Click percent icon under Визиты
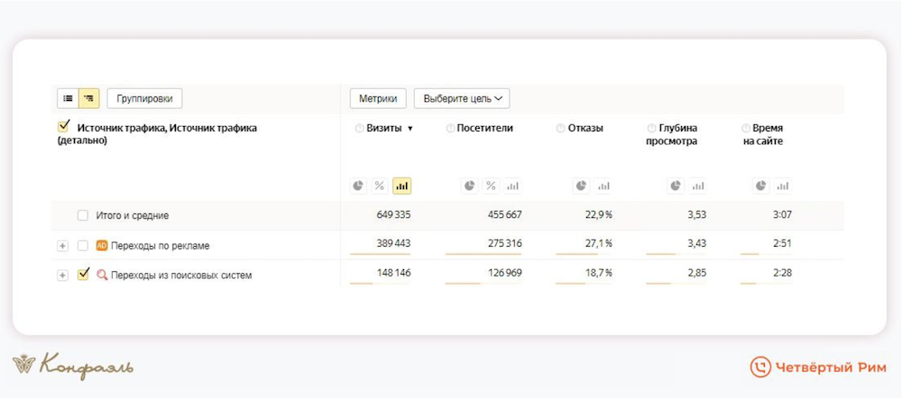902x398 pixels. pyautogui.click(x=380, y=185)
